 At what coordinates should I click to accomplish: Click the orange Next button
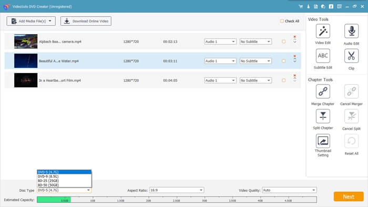pyautogui.click(x=349, y=196)
